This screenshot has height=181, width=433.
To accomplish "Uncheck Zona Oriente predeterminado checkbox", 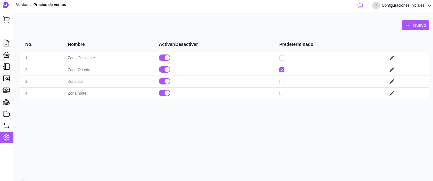I will [282, 70].
